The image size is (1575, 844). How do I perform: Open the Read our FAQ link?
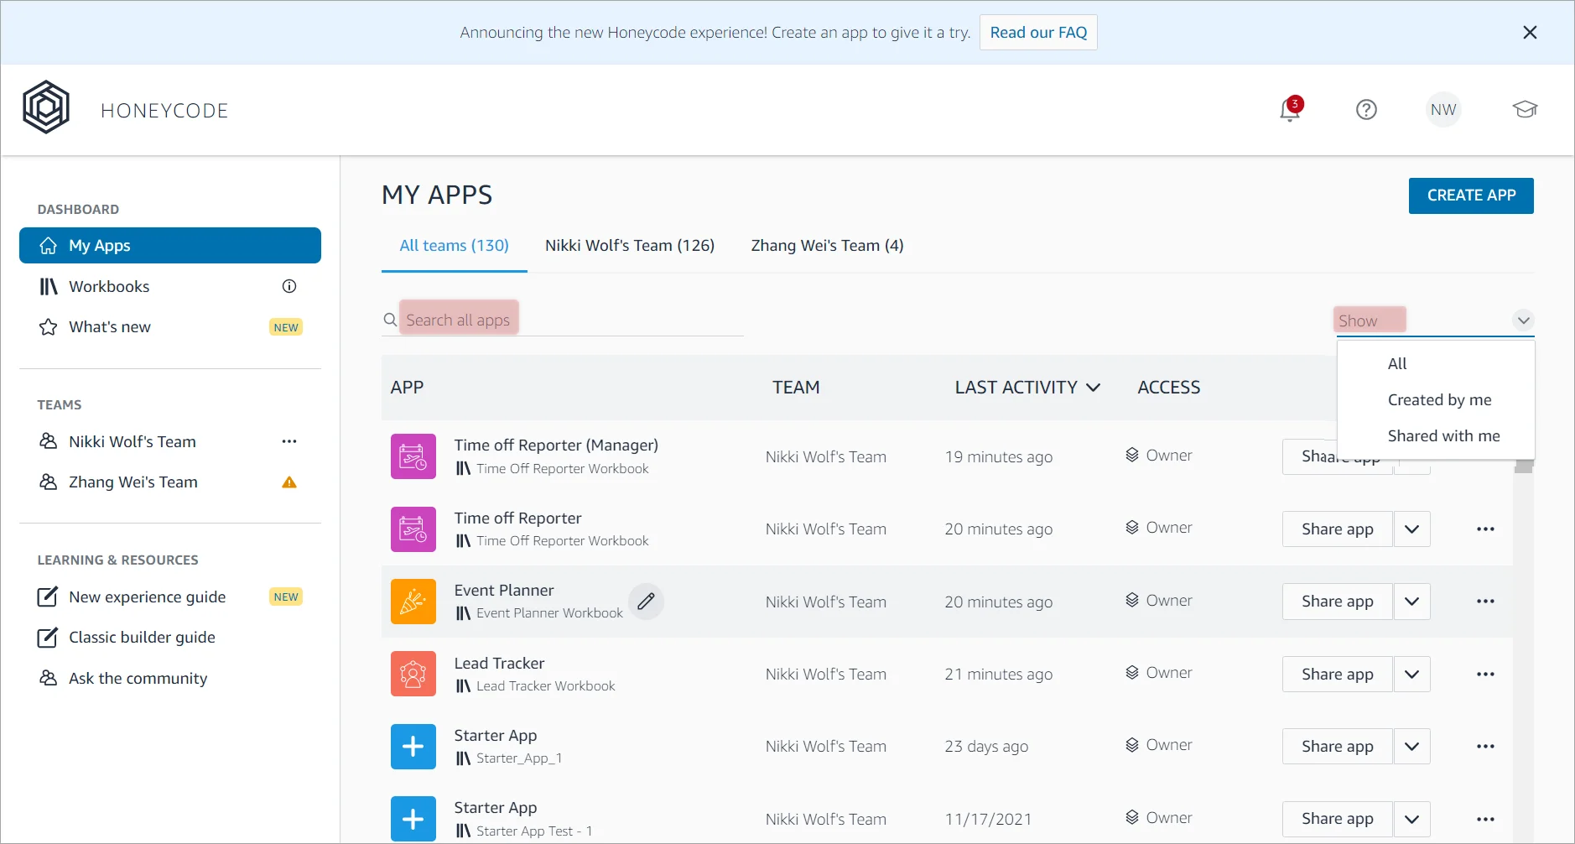(x=1037, y=33)
